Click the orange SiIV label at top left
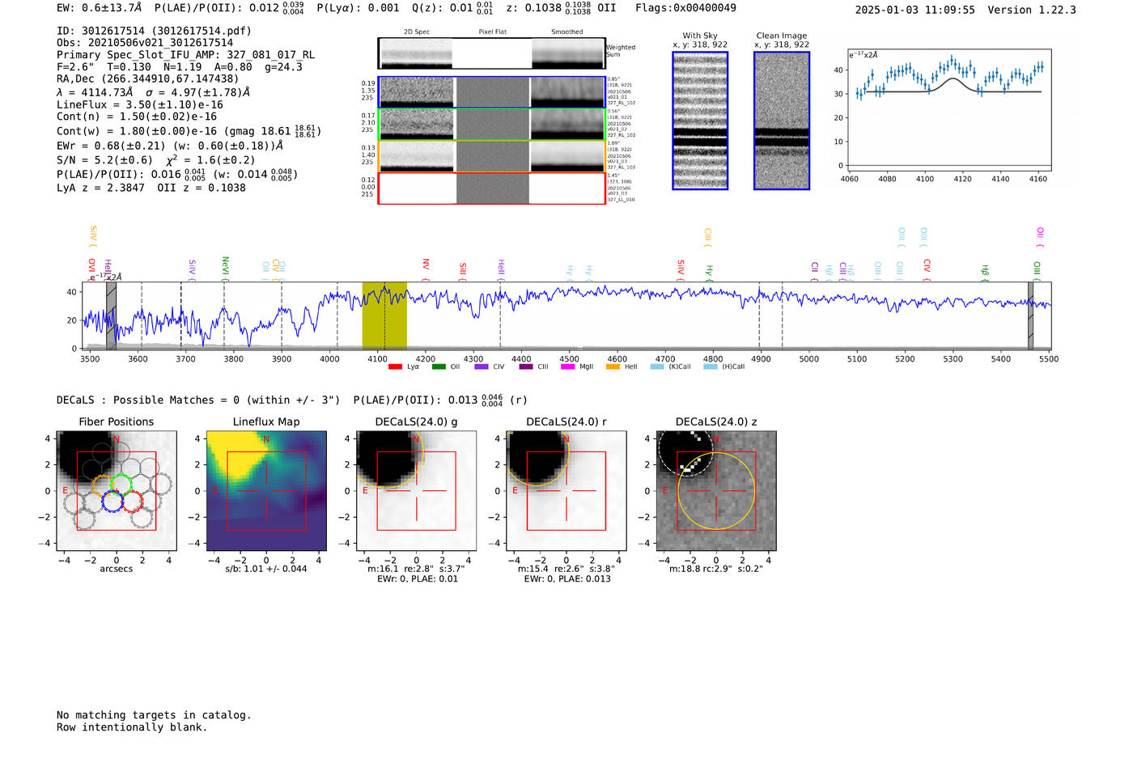1133x771 pixels. 93,235
